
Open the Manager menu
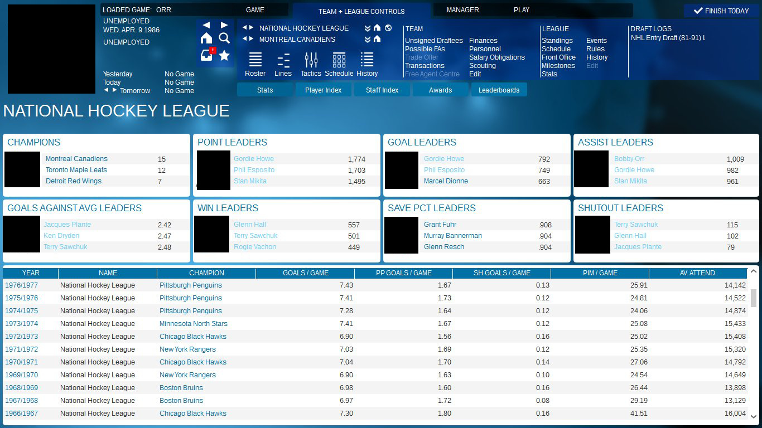click(x=462, y=10)
